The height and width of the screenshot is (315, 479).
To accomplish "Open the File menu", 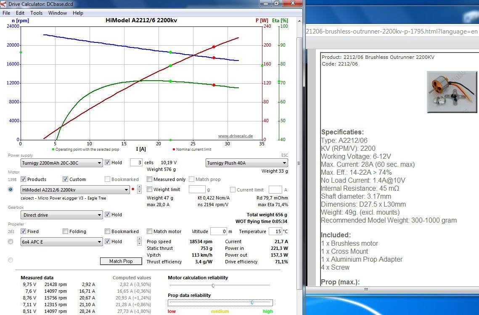I will (x=6, y=13).
